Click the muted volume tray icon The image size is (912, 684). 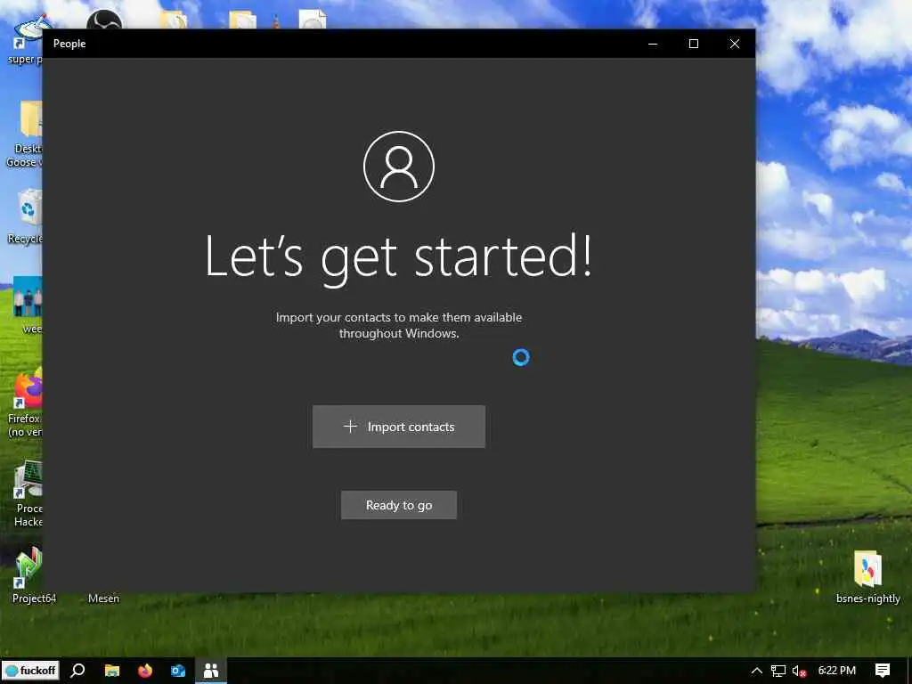click(800, 672)
